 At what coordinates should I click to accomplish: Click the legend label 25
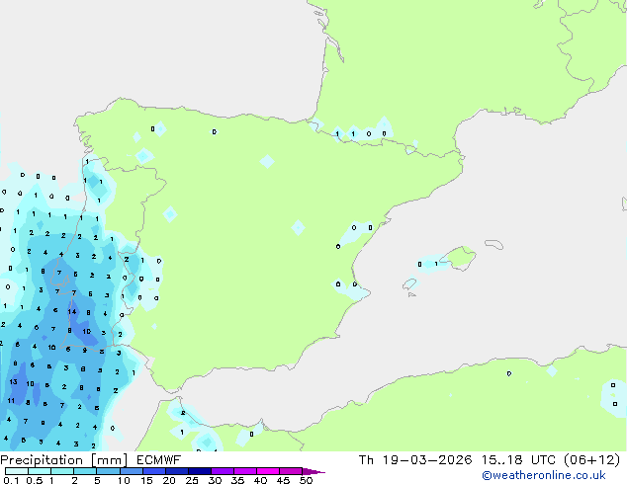[x=192, y=480]
